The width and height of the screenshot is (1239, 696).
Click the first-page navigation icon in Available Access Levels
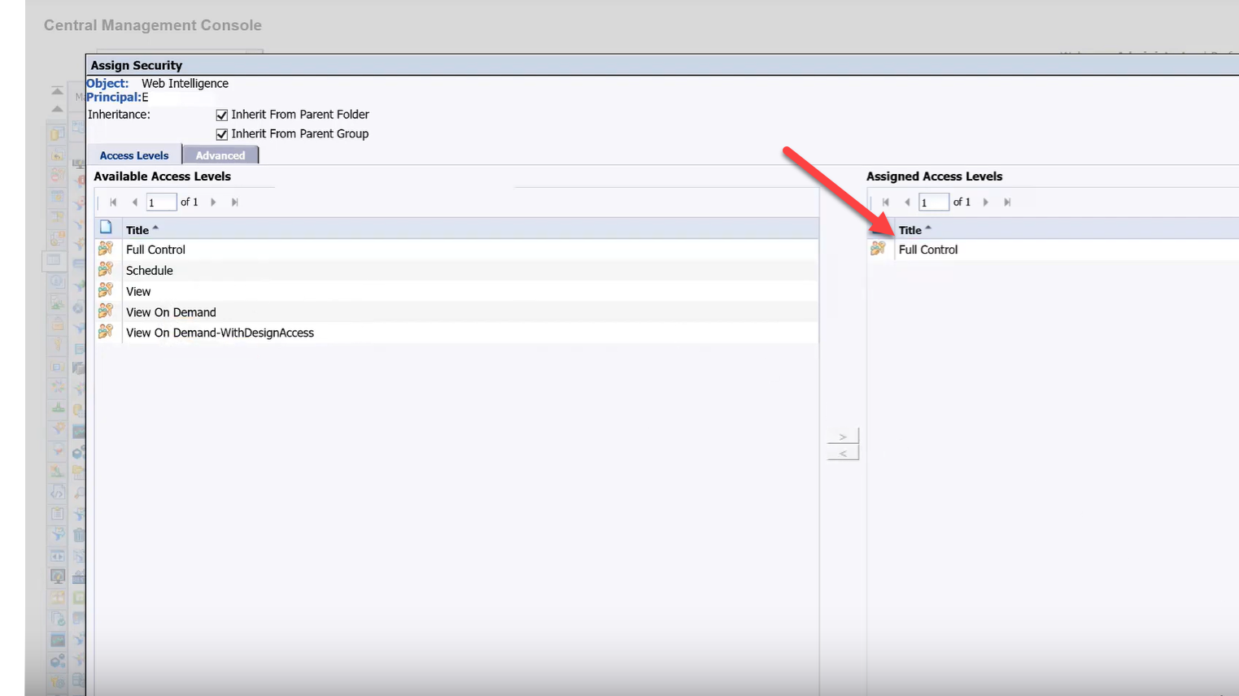pyautogui.click(x=113, y=202)
